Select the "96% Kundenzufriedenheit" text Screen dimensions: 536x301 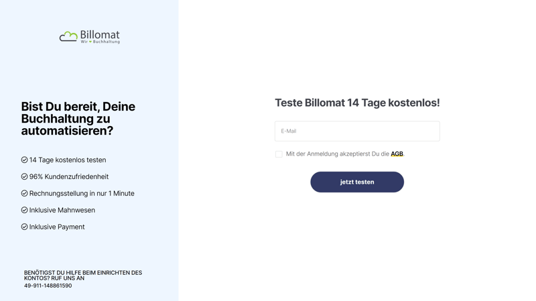pos(68,176)
